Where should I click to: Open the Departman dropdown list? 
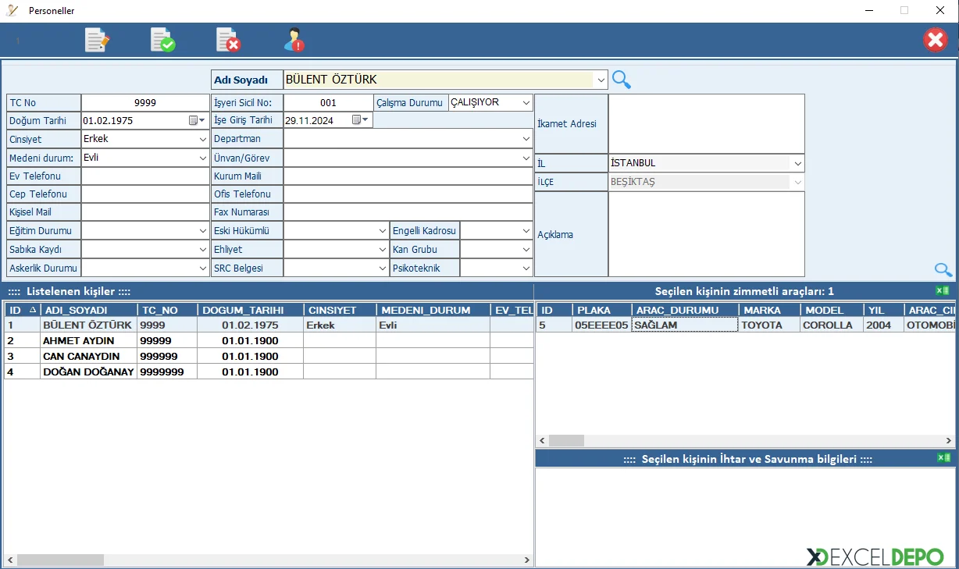coord(526,139)
